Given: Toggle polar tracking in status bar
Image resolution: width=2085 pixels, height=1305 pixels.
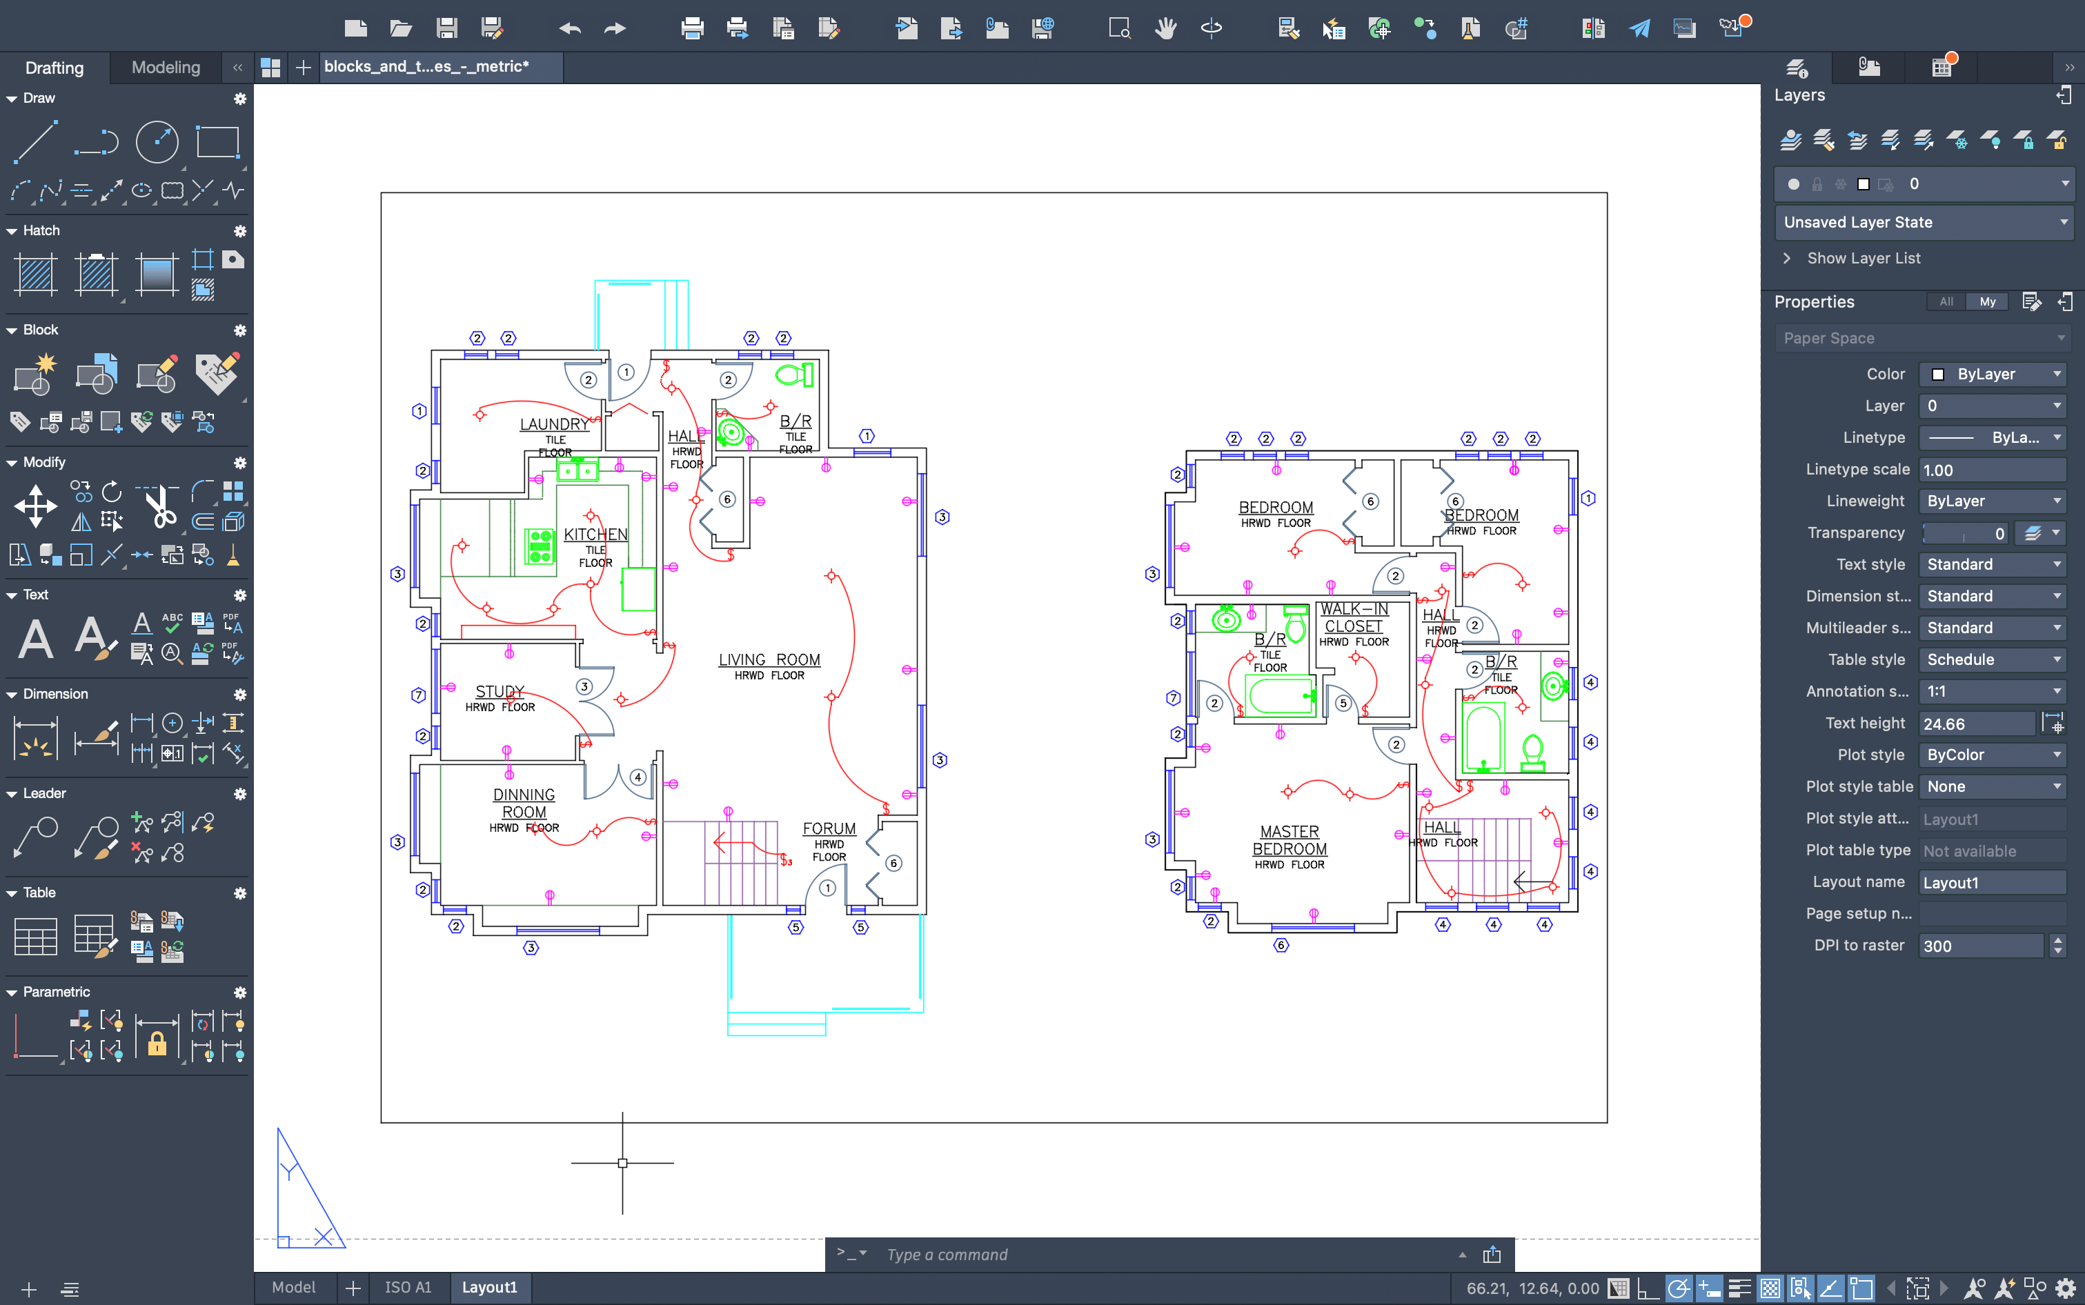Looking at the screenshot, I should (x=1679, y=1288).
